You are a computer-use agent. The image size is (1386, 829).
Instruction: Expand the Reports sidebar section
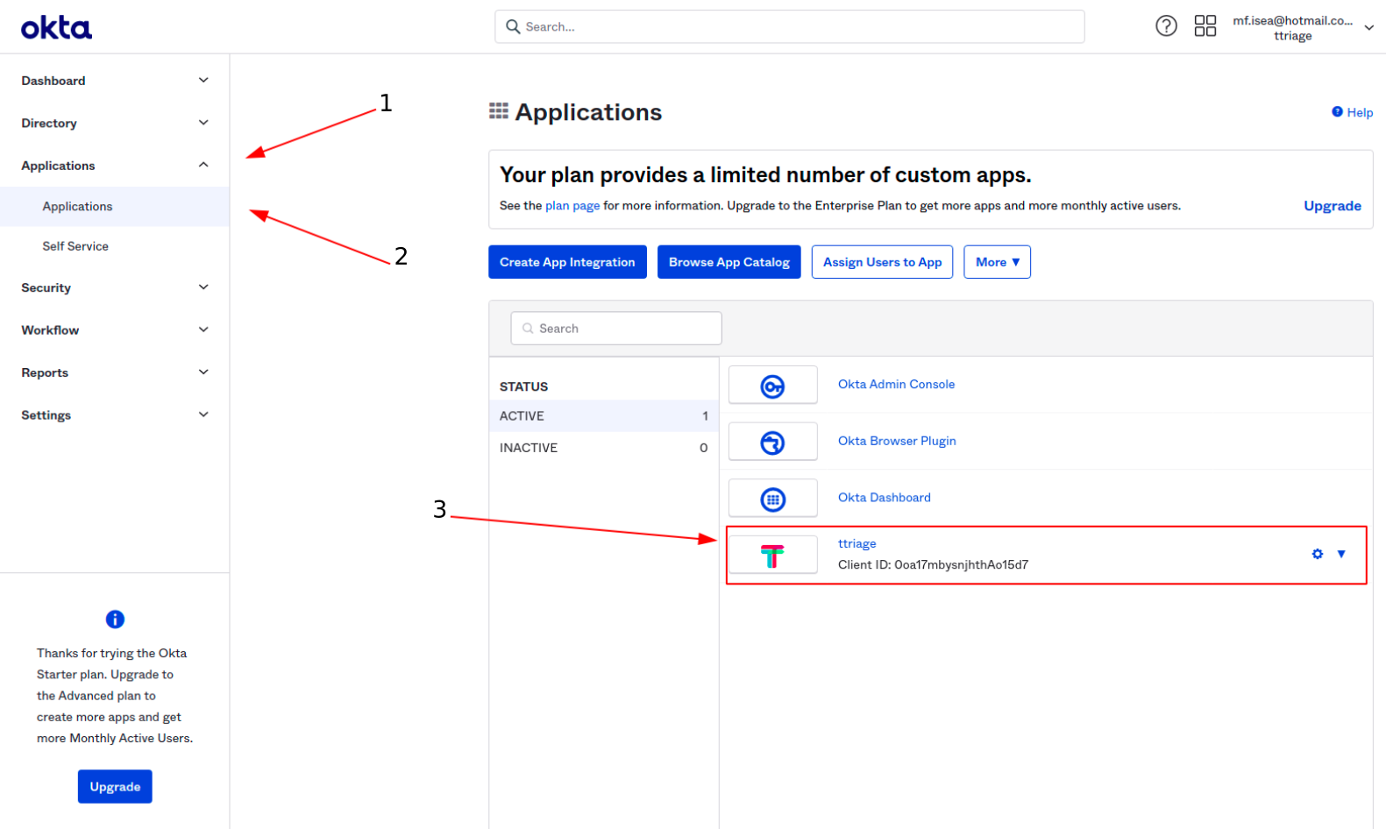pos(115,372)
